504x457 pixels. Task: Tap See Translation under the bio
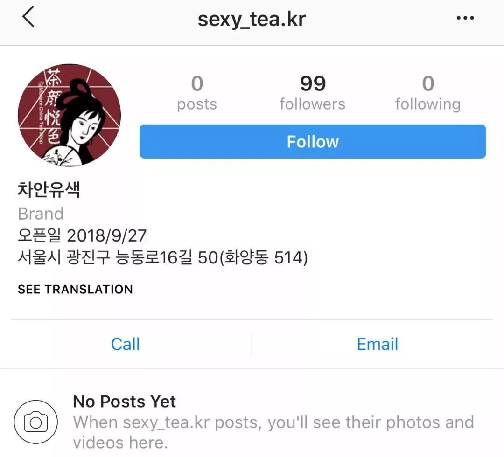[75, 290]
